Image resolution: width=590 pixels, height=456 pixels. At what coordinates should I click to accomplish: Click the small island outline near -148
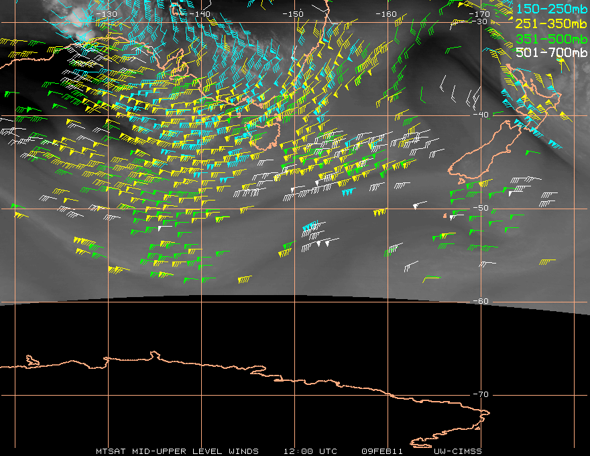tap(265, 131)
